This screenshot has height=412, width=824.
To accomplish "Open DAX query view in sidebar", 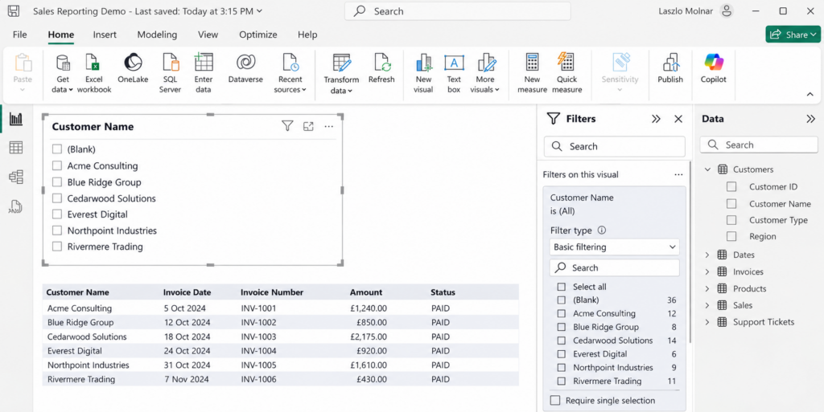I will pyautogui.click(x=16, y=206).
